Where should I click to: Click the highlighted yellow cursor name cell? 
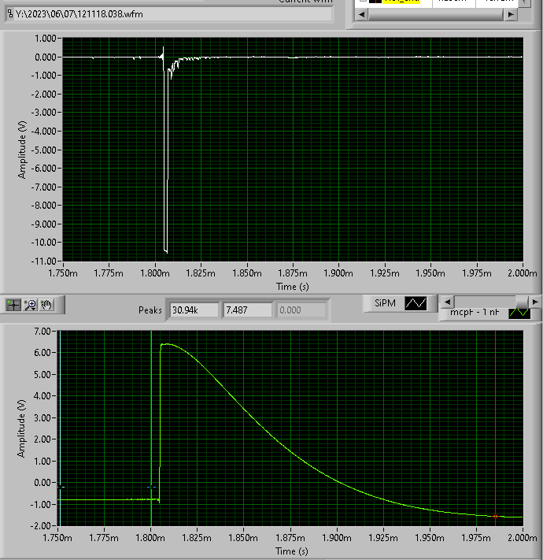401,1
